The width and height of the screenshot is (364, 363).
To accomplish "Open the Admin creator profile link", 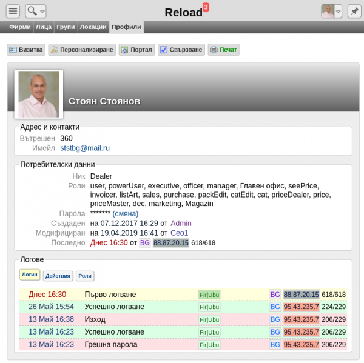I will 181,224.
